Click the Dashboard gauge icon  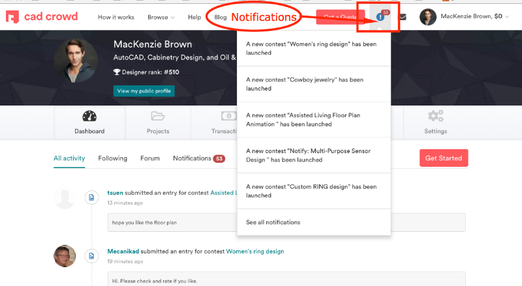coord(89,117)
